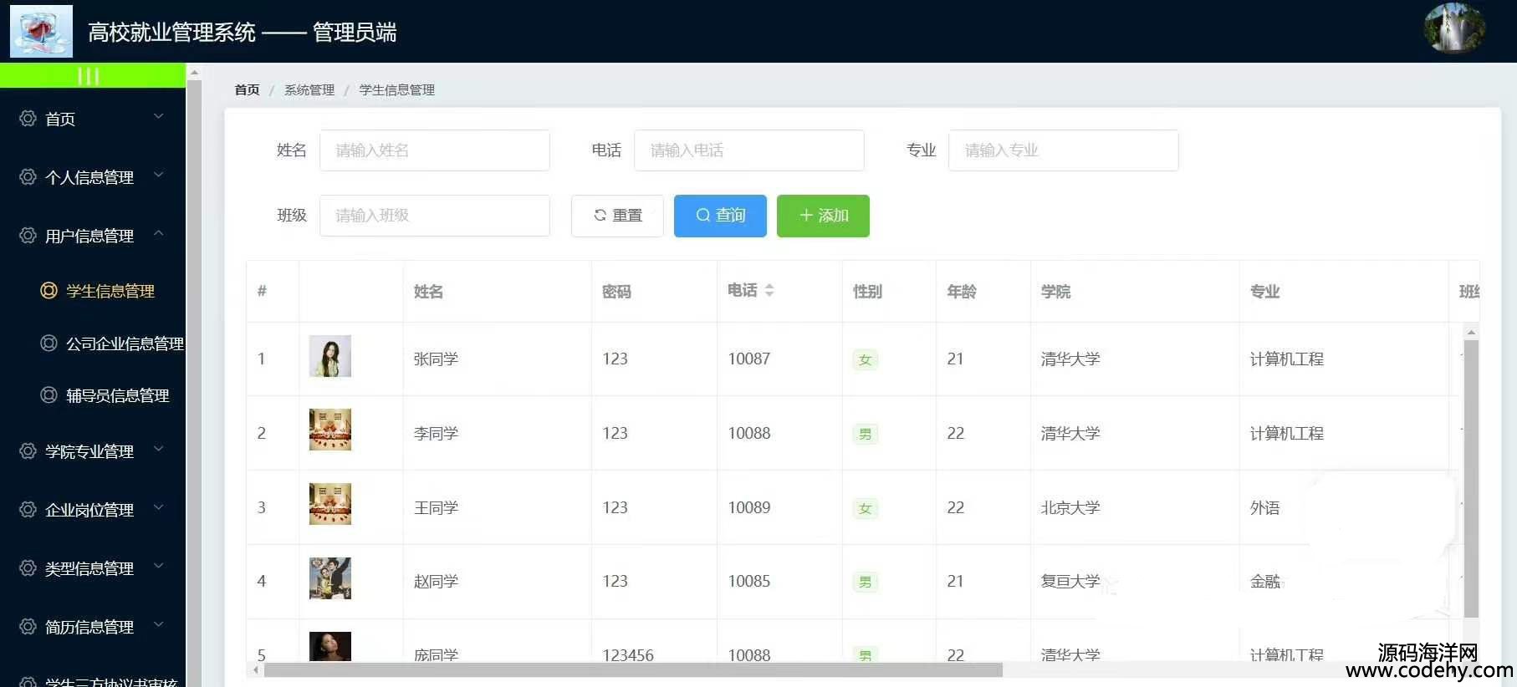
Task: Click the table vertical scrollbar thumb
Action: [x=1471, y=478]
